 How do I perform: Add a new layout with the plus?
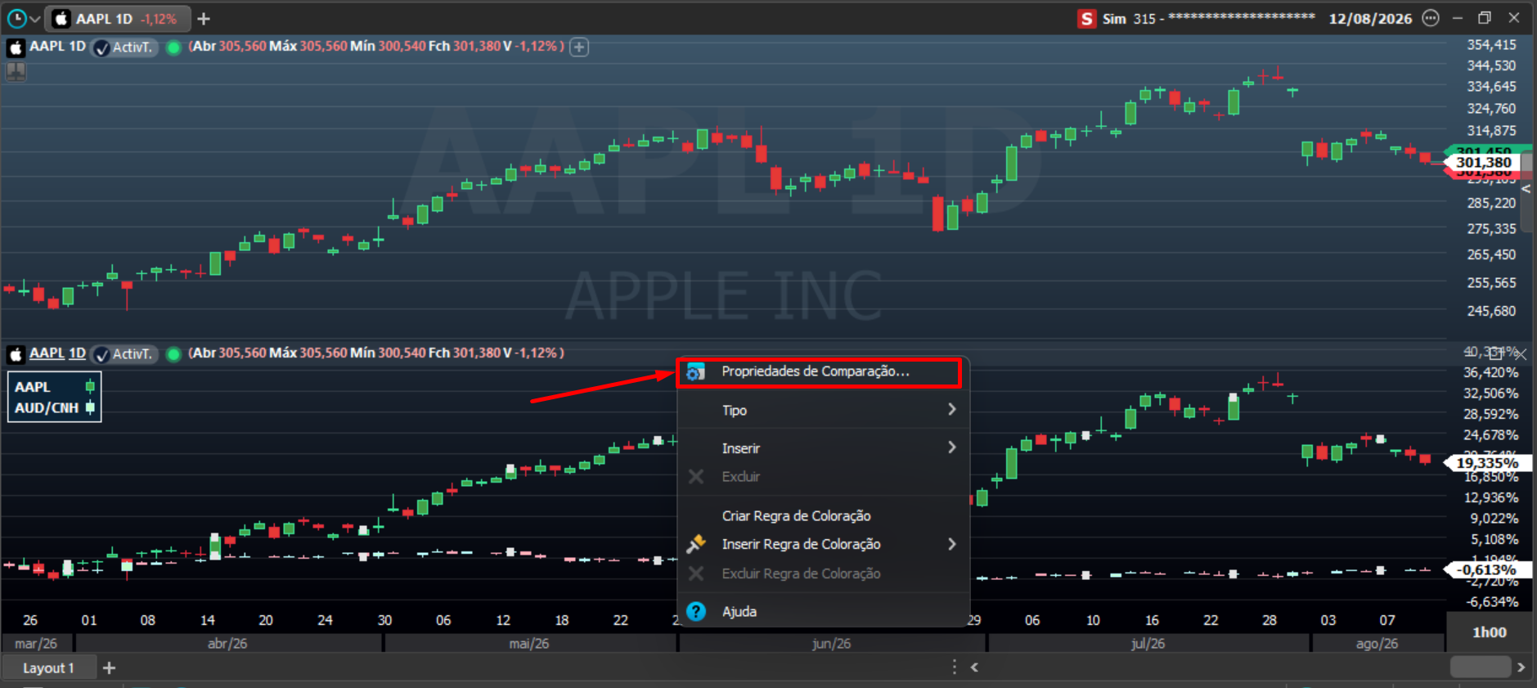(x=109, y=668)
